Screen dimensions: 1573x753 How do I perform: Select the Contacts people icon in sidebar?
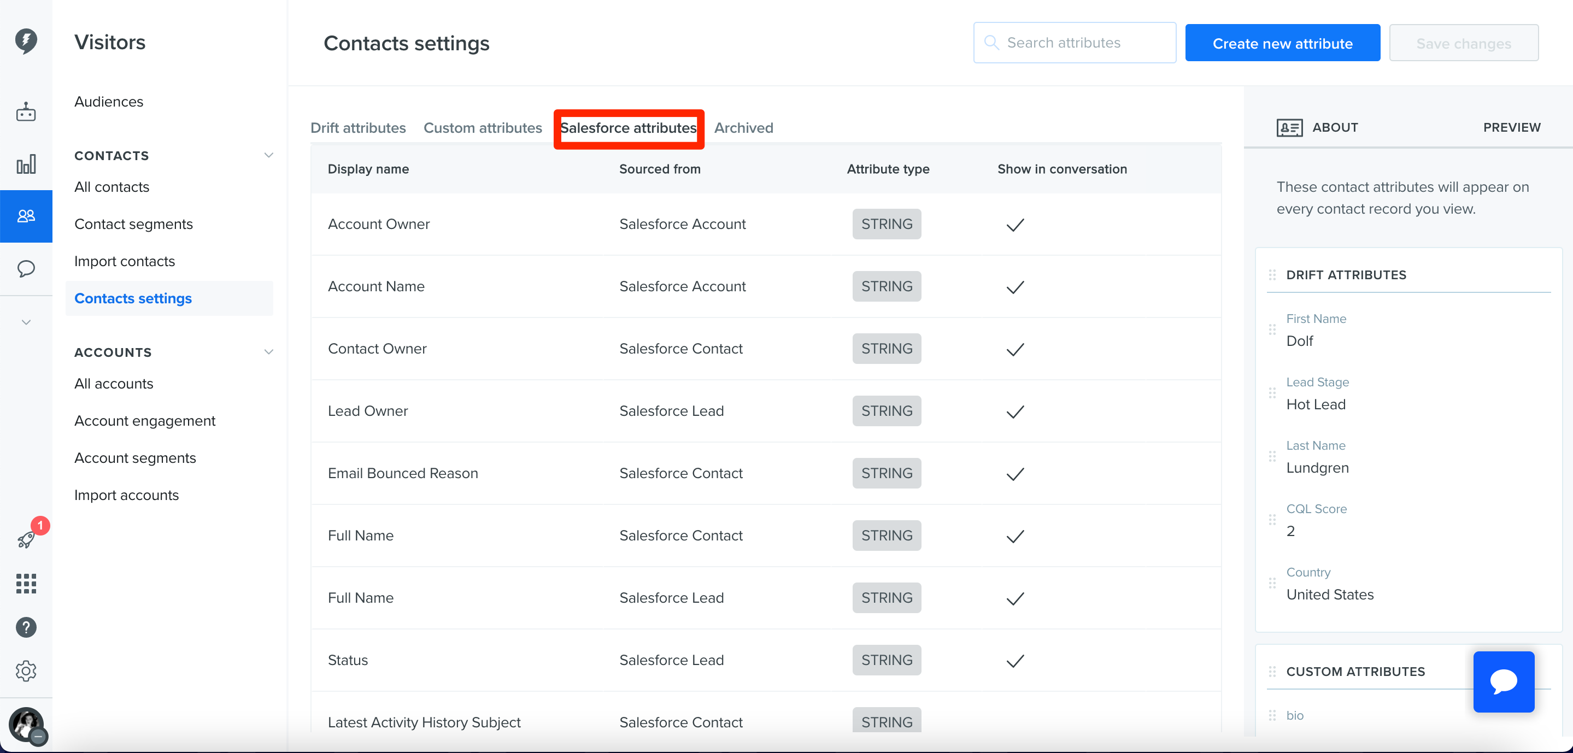(x=26, y=216)
